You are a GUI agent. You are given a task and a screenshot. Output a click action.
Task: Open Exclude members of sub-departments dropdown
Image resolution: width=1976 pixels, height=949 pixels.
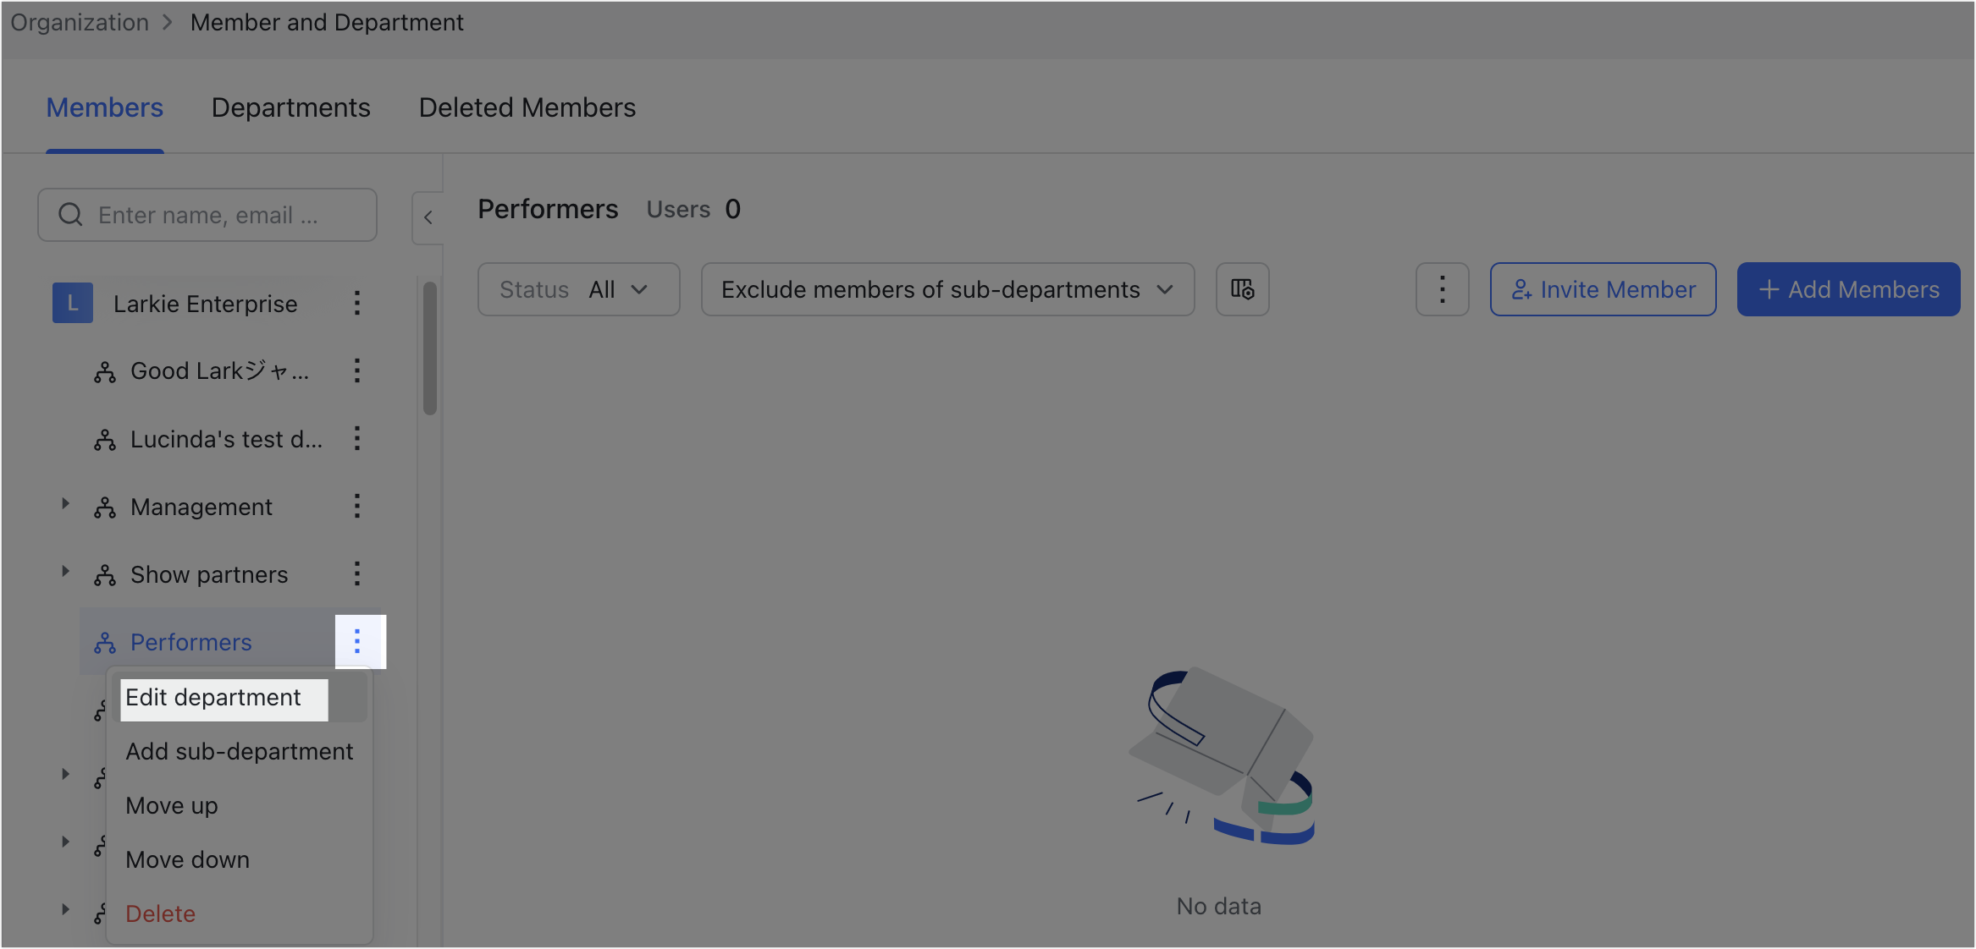947,289
